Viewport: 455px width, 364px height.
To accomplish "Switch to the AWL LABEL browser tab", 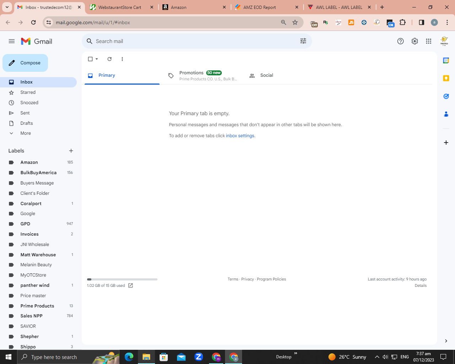I will pyautogui.click(x=339, y=7).
